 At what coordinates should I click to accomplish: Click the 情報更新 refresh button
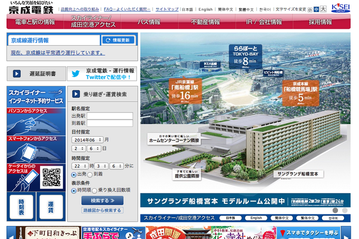pos(118,40)
